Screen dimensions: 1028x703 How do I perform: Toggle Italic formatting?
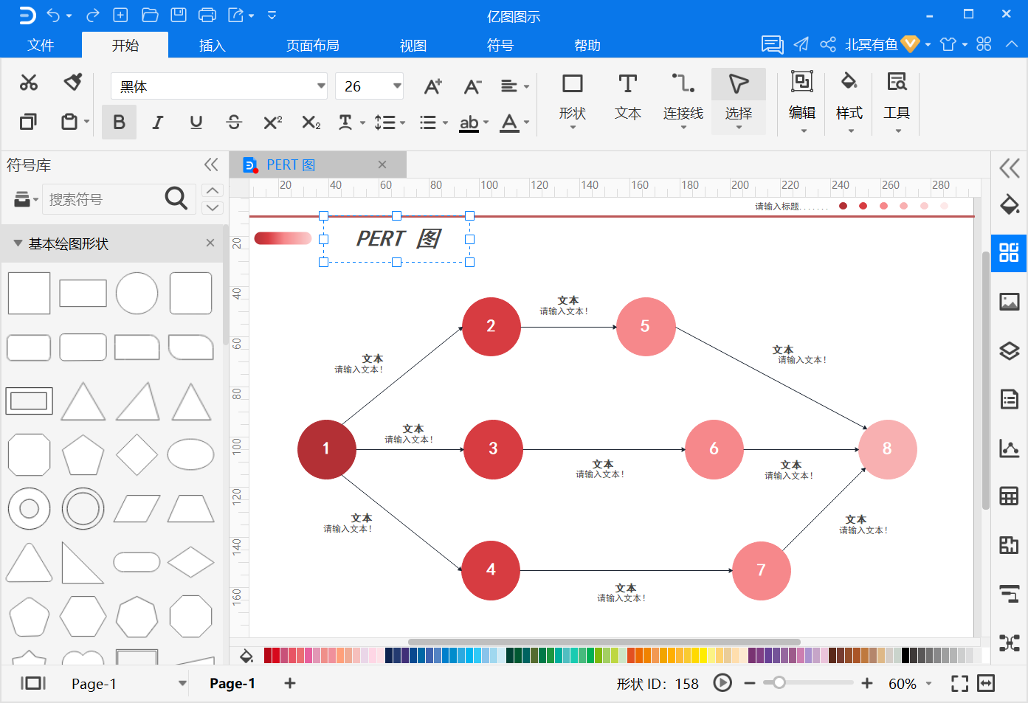coord(157,122)
